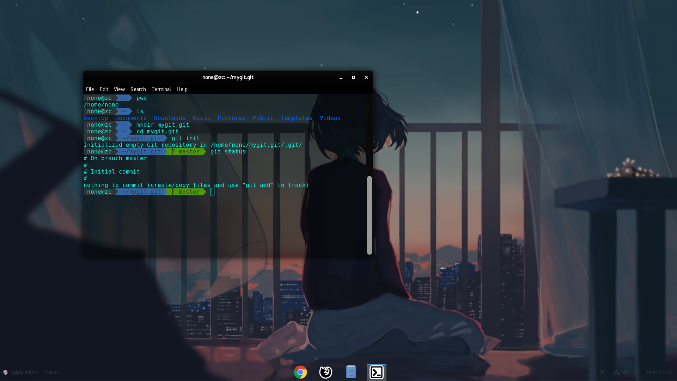Select the active Terminal icon in the taskbar
This screenshot has height=381, width=677.
pos(376,372)
